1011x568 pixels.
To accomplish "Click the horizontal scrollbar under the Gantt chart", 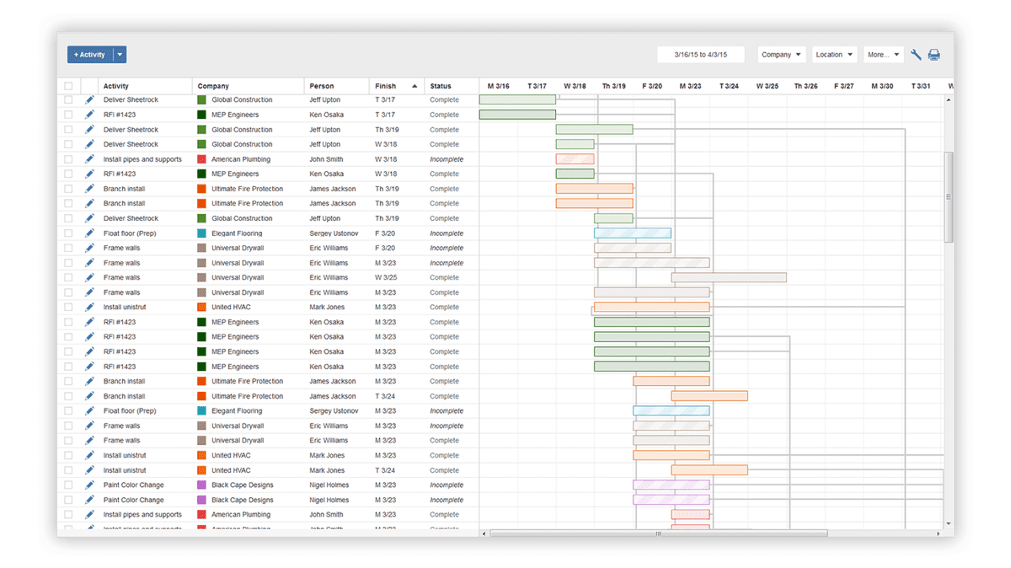I will point(657,533).
